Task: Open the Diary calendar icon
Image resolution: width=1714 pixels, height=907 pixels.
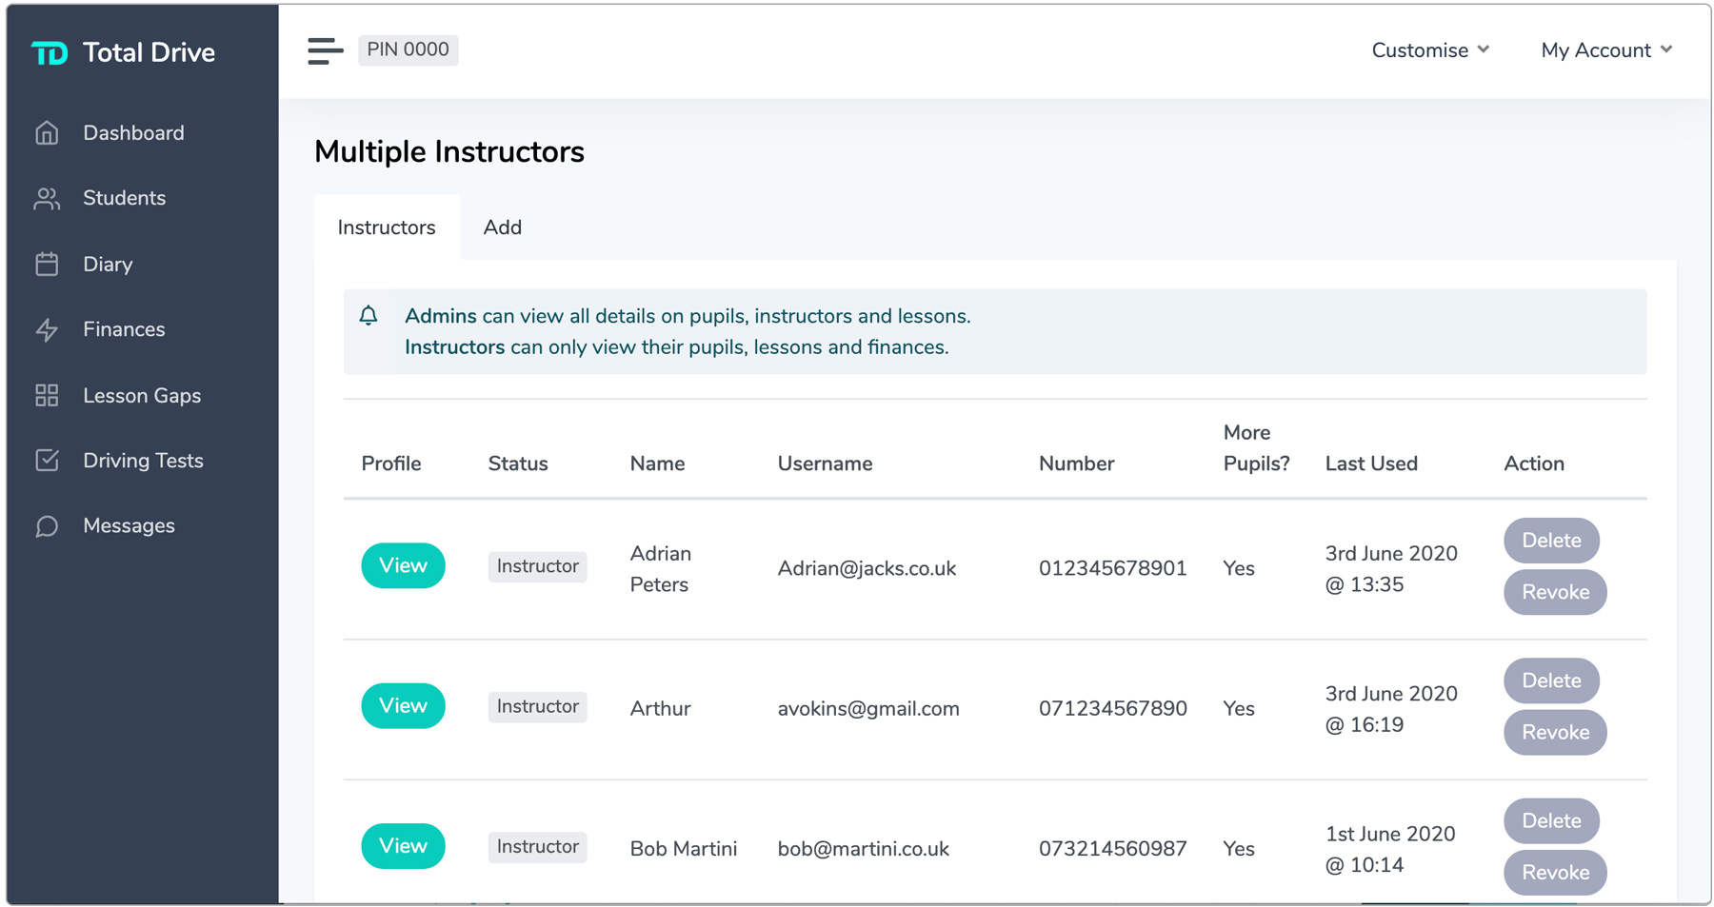Action: tap(46, 264)
